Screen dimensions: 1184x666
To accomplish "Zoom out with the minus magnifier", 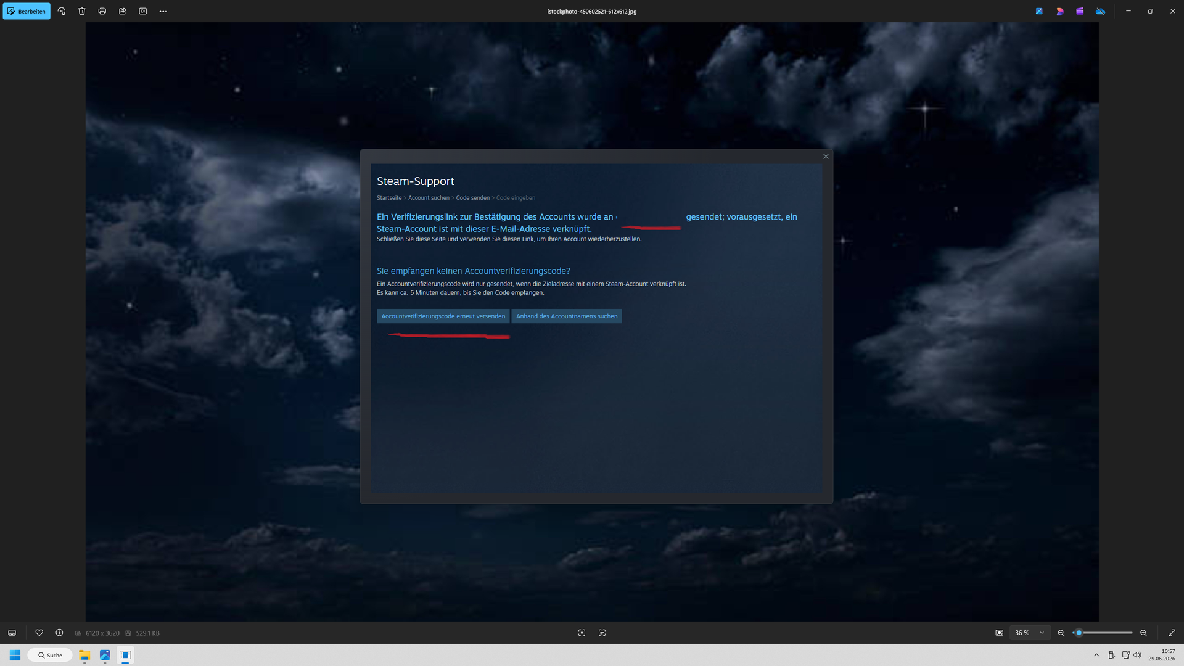I will (1061, 633).
